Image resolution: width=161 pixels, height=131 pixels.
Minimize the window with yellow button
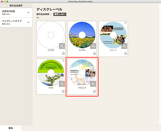(5, 2)
